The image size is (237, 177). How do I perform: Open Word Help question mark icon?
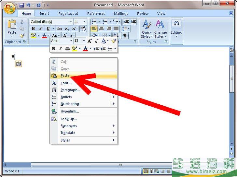pos(231,13)
